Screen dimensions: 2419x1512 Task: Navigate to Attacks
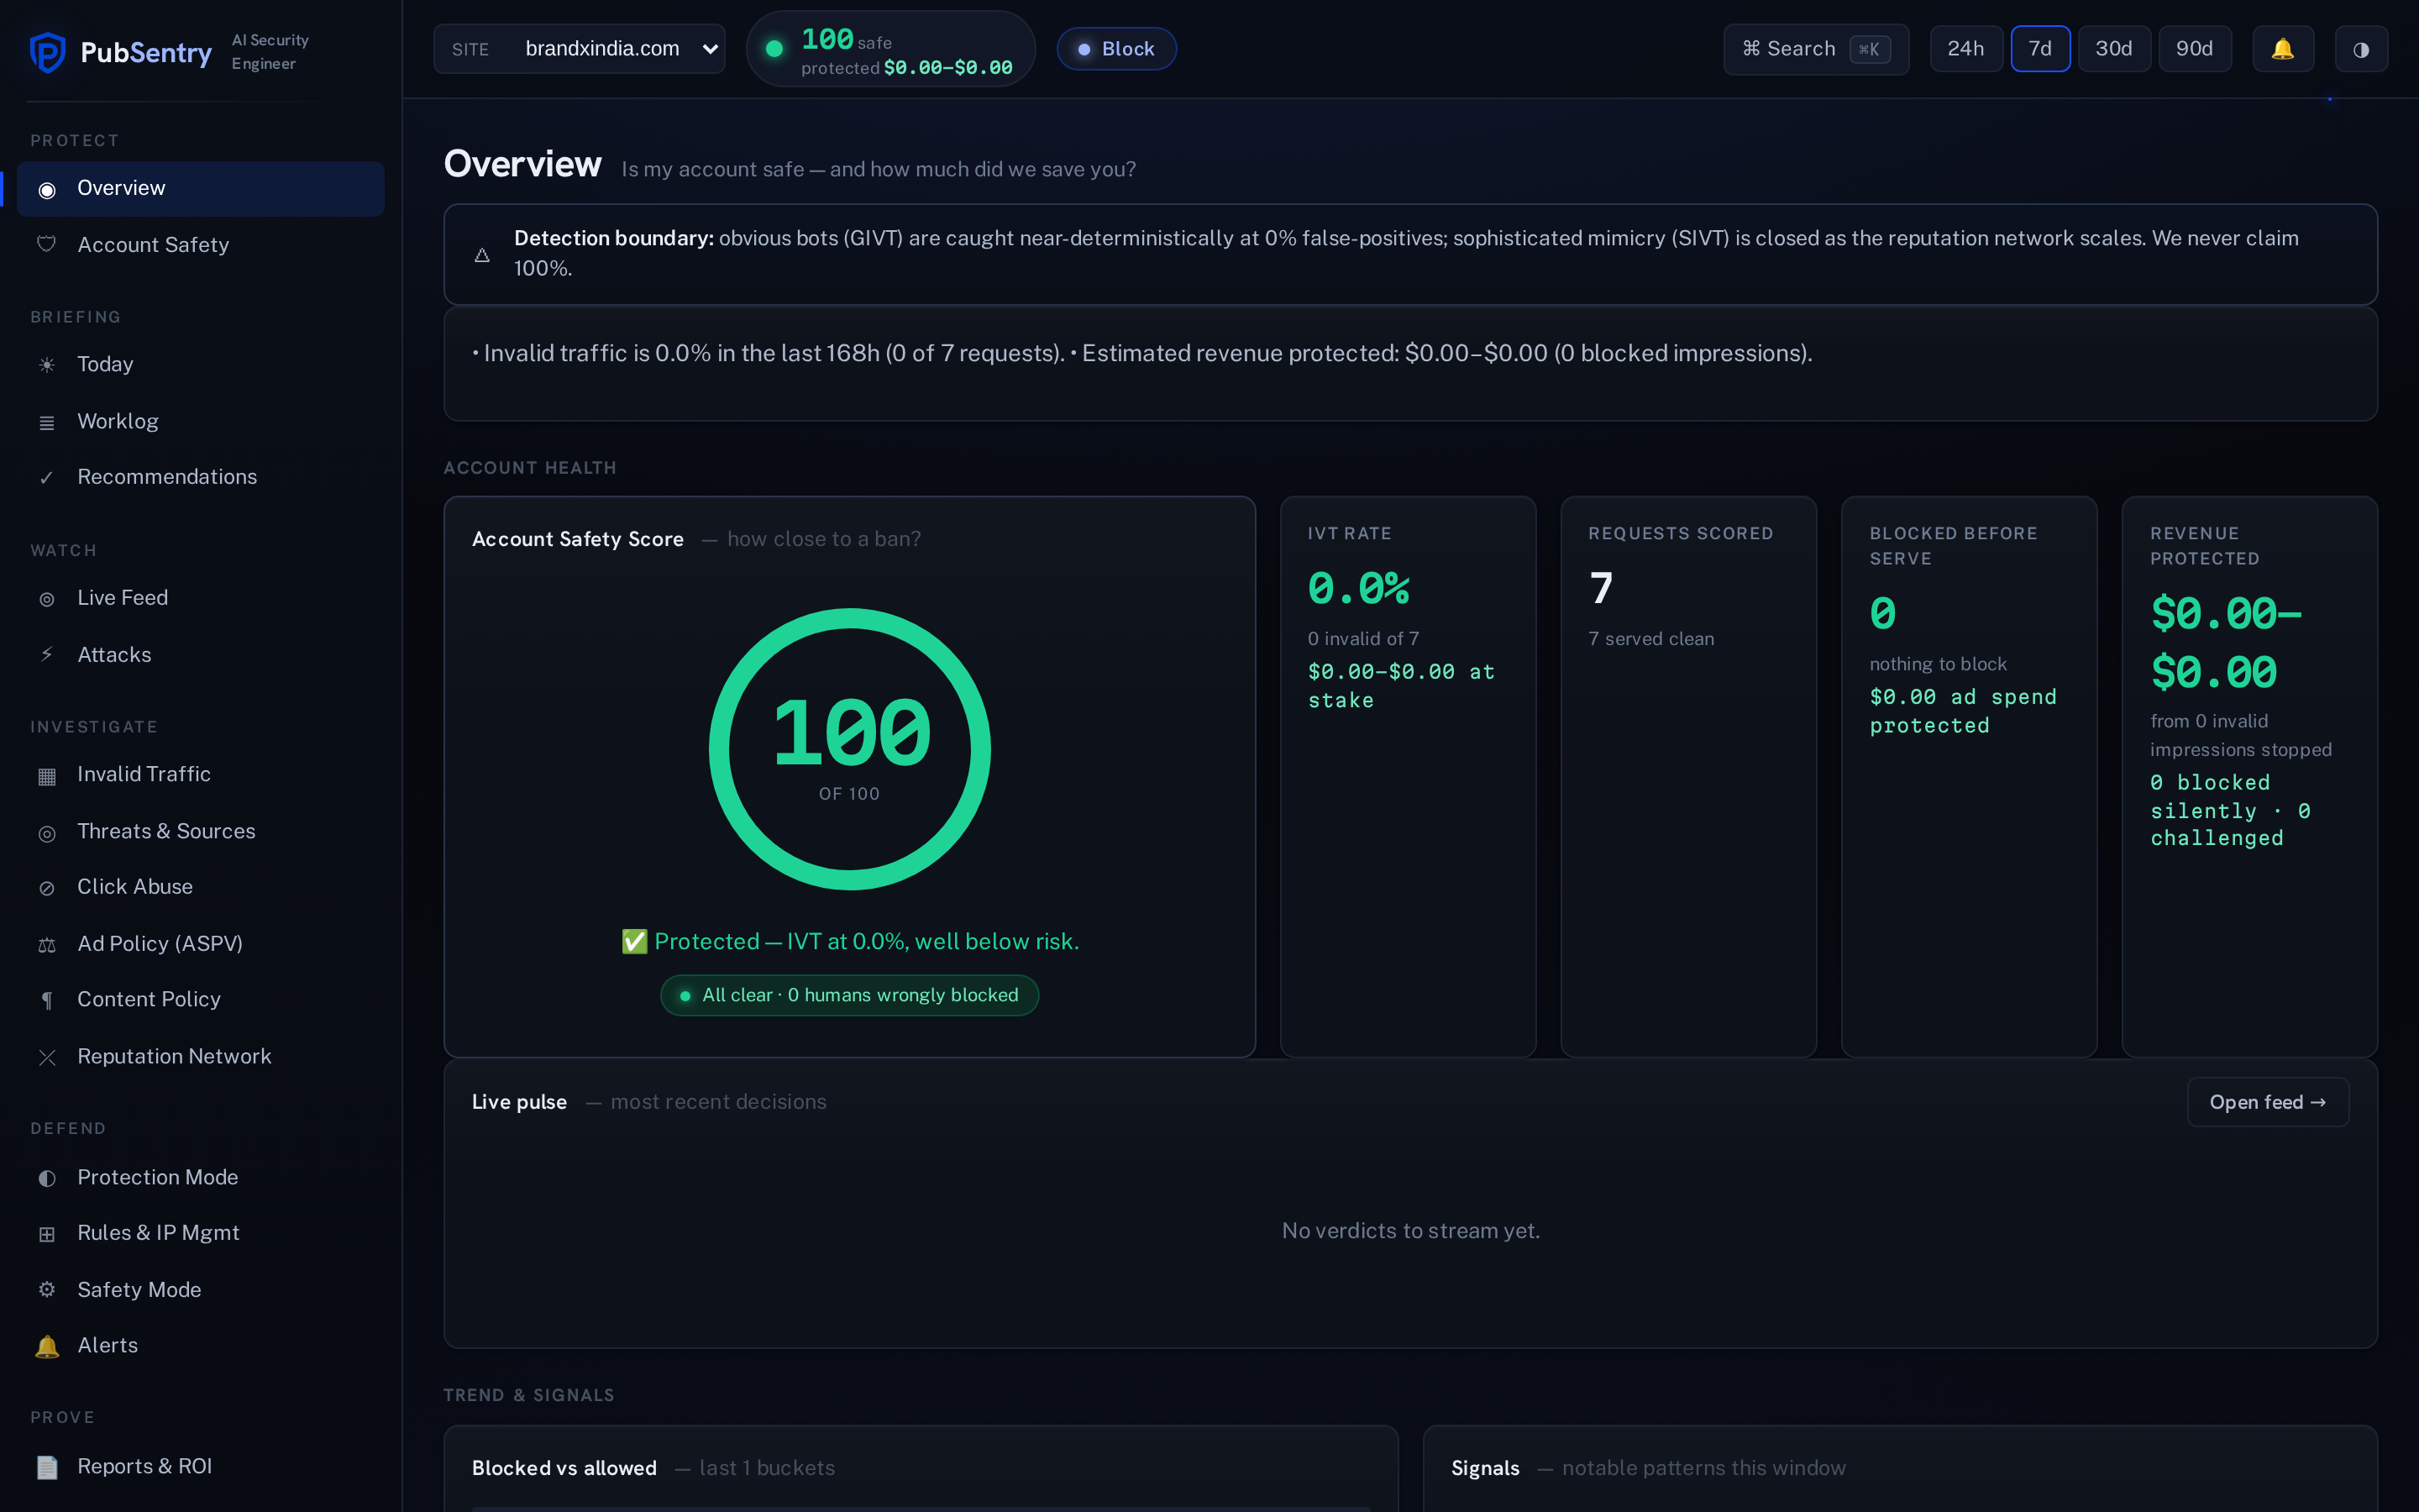point(201,655)
